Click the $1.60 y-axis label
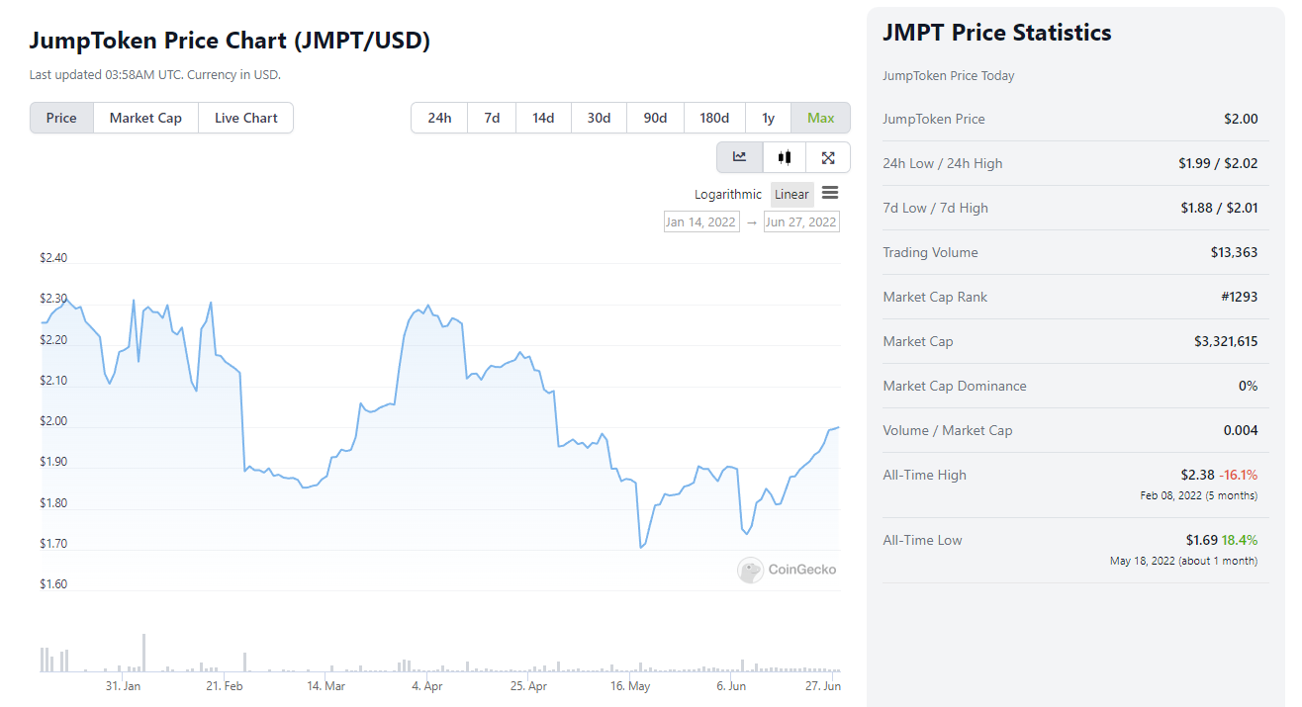 53,584
